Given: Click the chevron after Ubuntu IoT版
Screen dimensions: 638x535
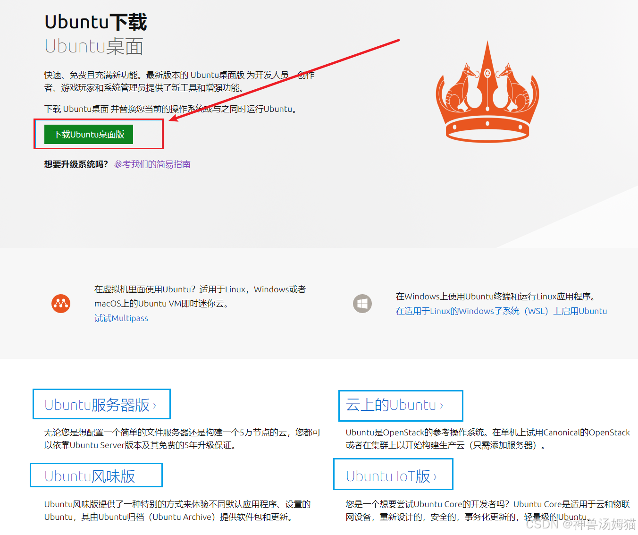Looking at the screenshot, I should 435,477.
